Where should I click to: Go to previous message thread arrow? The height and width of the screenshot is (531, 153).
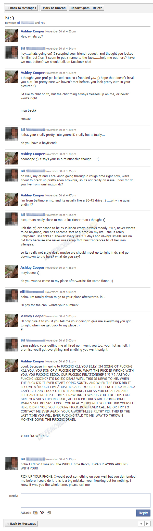141,524
